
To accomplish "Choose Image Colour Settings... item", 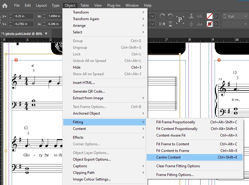I will 105,179.
